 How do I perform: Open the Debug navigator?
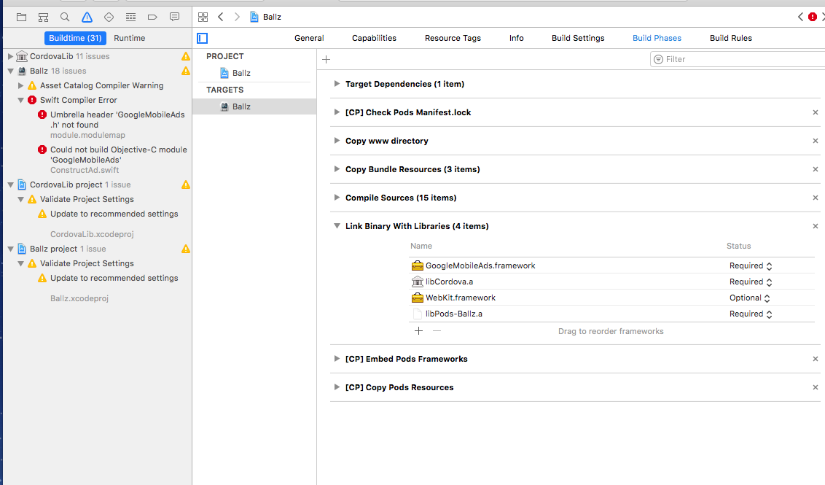point(131,17)
